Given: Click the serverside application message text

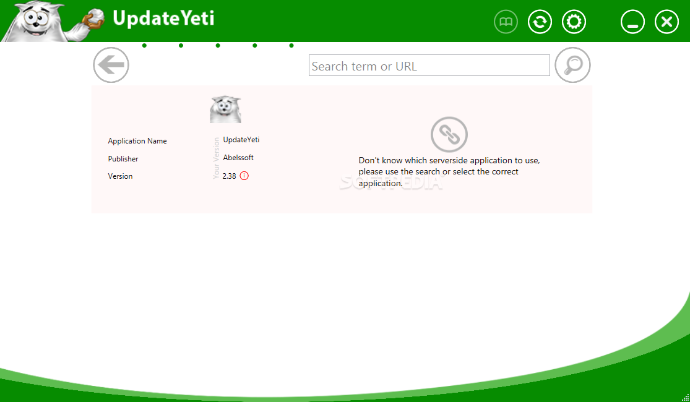Looking at the screenshot, I should tap(449, 171).
